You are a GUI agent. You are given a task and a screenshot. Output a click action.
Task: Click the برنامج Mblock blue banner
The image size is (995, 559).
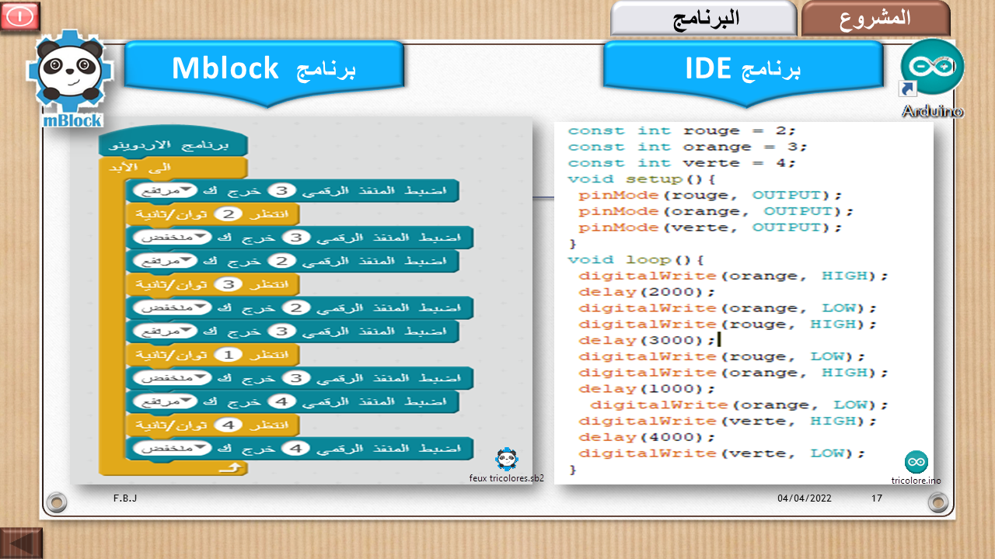click(x=264, y=68)
